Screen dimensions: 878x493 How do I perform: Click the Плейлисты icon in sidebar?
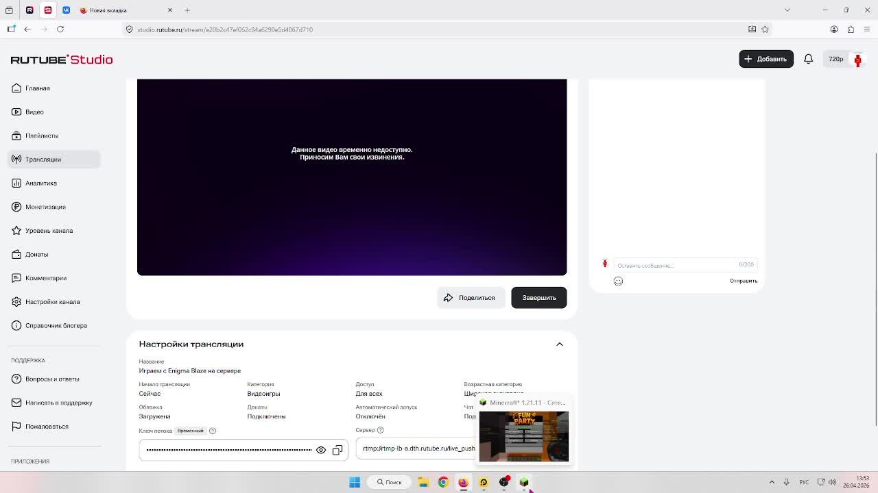(x=16, y=136)
